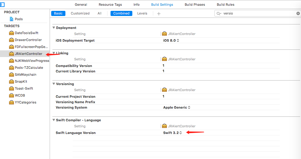Select the Current Library Version row label
The image size is (301, 159).
[75, 71]
